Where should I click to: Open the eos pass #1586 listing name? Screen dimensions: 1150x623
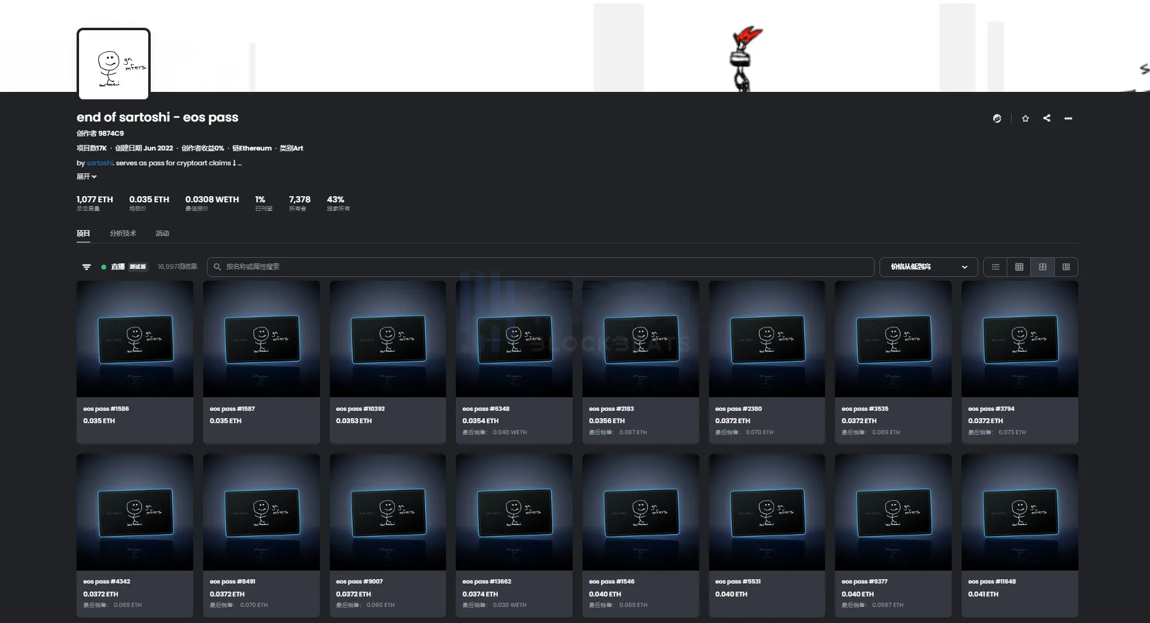pos(106,409)
